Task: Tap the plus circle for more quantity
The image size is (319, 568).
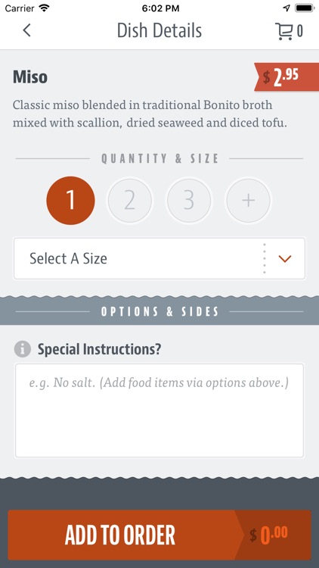Action: tap(248, 201)
